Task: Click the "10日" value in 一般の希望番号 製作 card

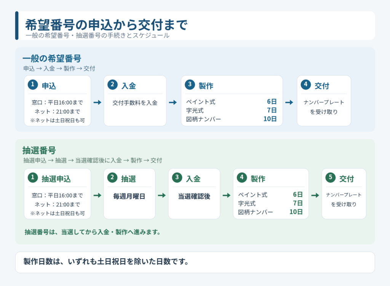Action: click(x=270, y=119)
